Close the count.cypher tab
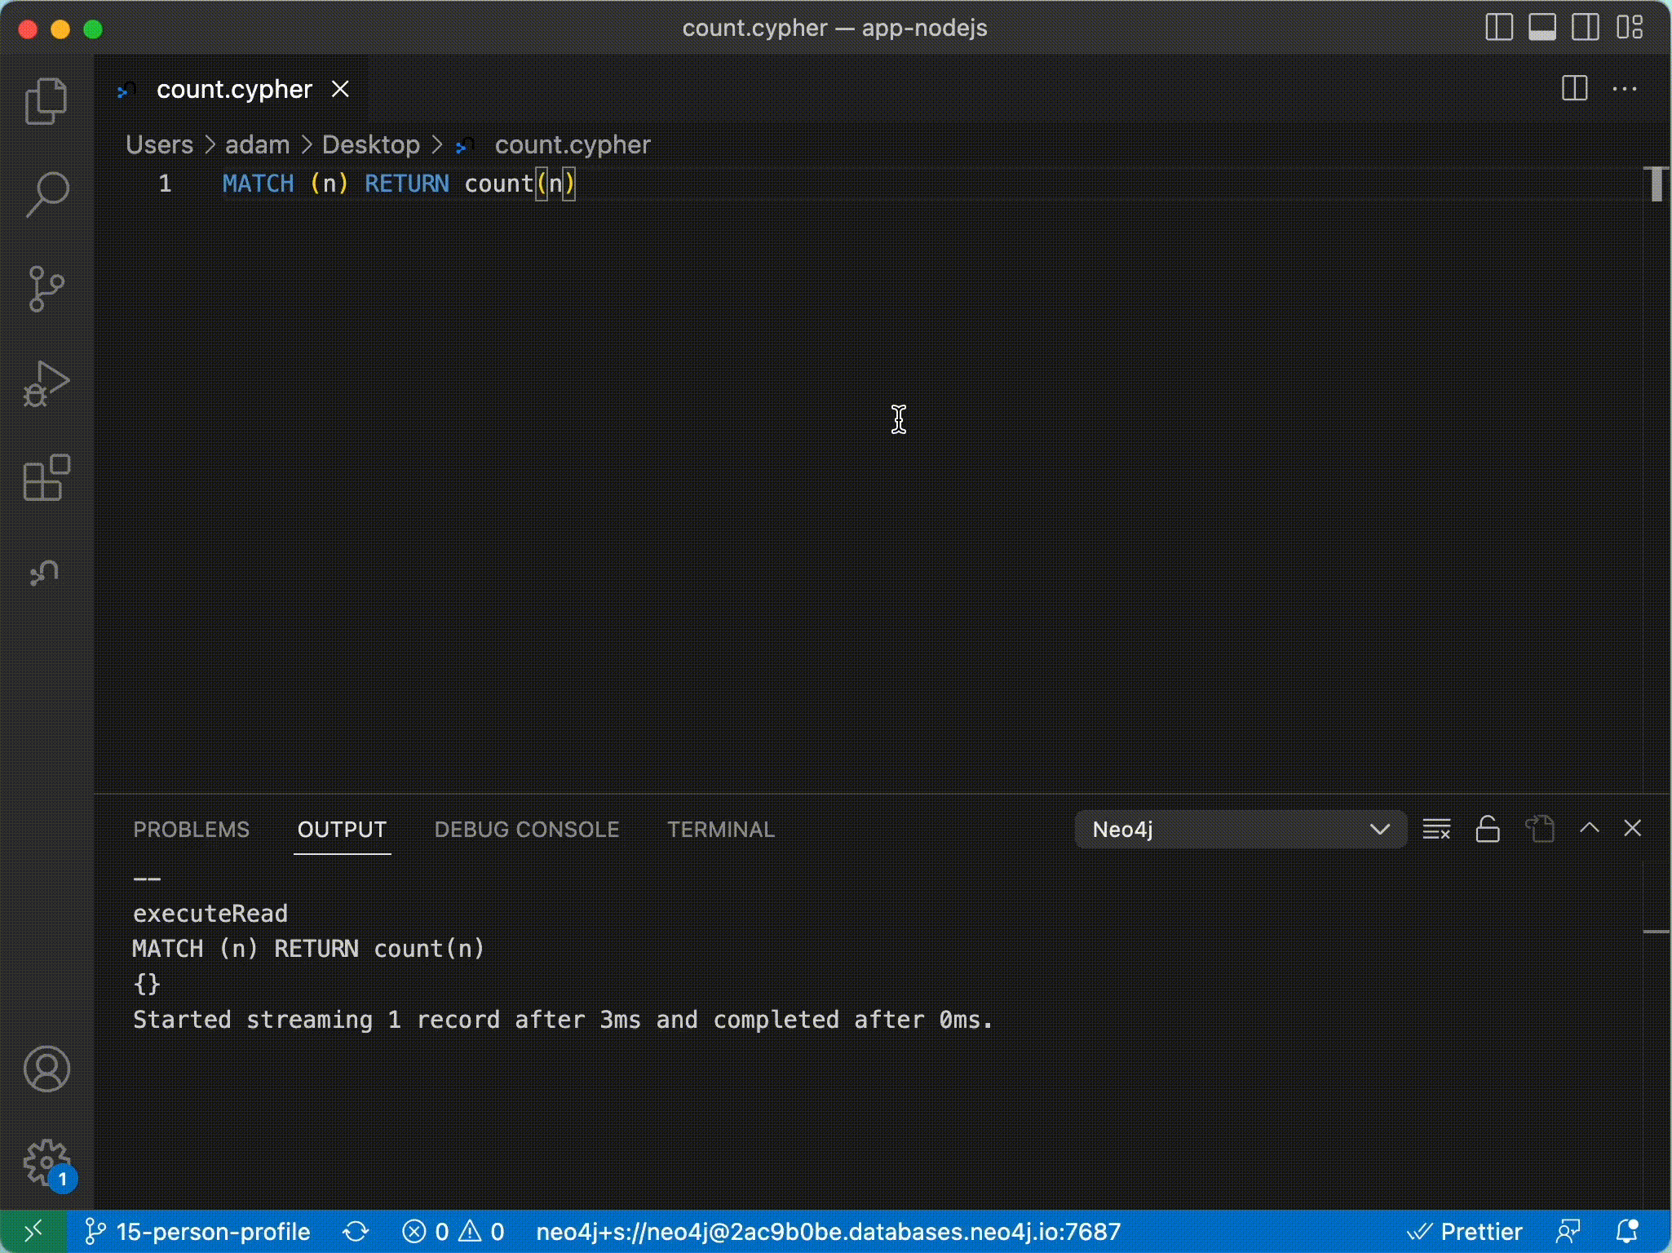The width and height of the screenshot is (1672, 1253). tap(340, 89)
